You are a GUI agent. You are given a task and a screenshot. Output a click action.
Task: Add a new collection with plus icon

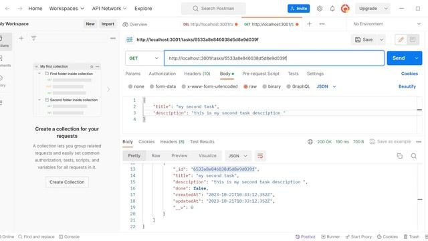21,38
